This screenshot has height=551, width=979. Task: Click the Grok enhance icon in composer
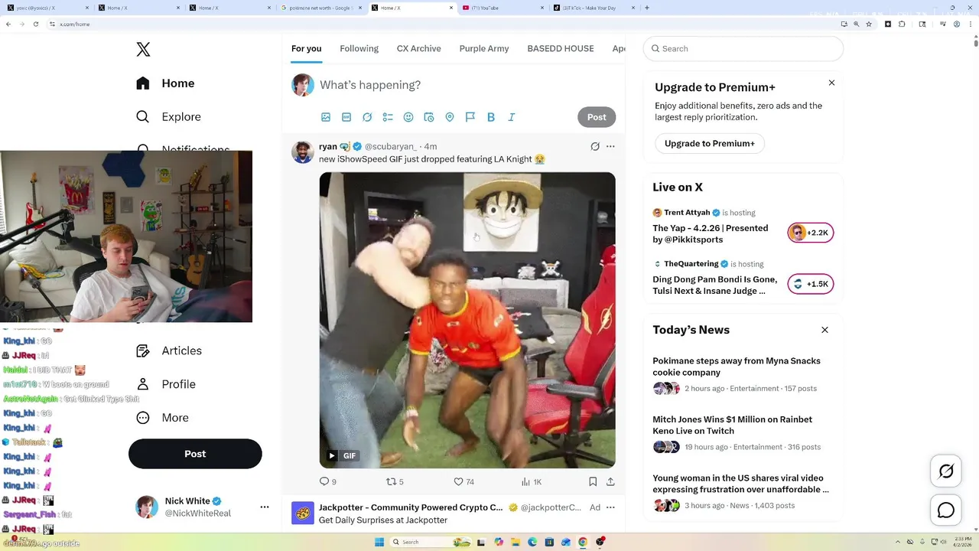[x=367, y=117]
